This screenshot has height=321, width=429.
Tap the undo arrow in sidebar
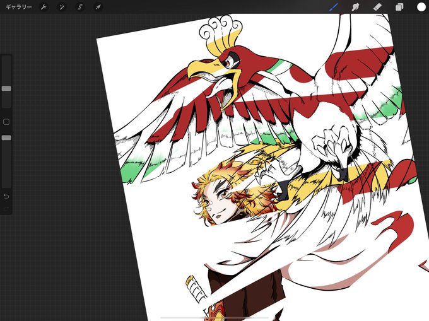6,196
